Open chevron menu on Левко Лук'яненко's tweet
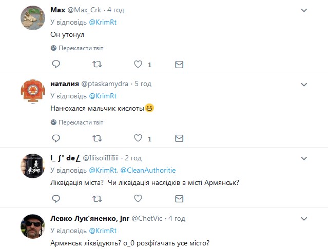This screenshot has width=328, height=249. pyautogui.click(x=304, y=218)
